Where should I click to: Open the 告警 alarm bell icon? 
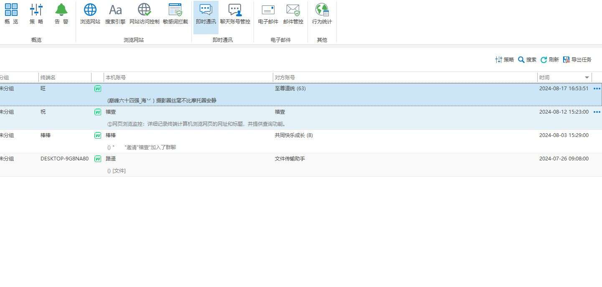61,14
